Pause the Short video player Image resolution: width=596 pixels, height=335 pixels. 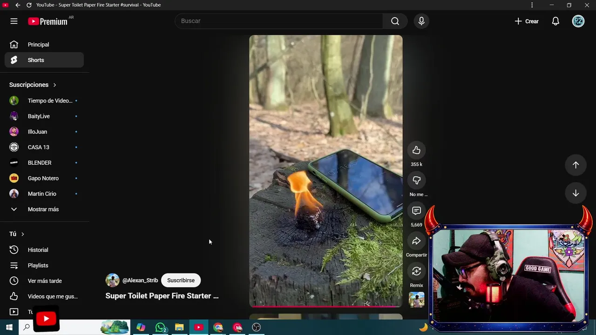pyautogui.click(x=326, y=171)
